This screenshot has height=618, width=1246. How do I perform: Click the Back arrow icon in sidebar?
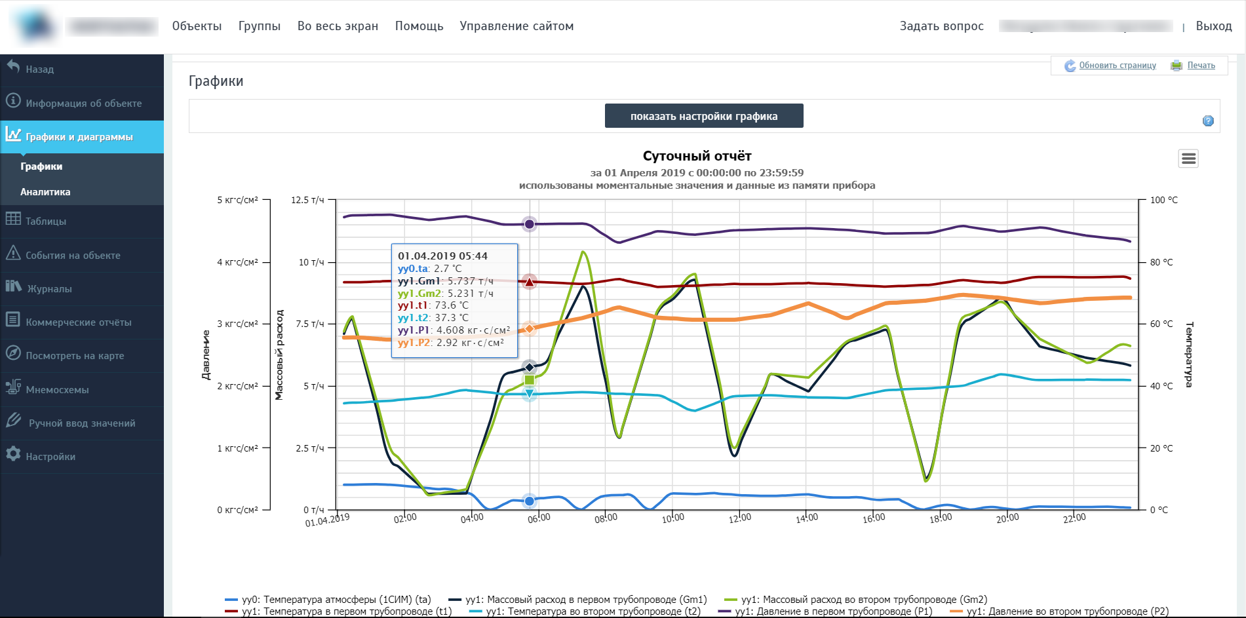point(13,66)
